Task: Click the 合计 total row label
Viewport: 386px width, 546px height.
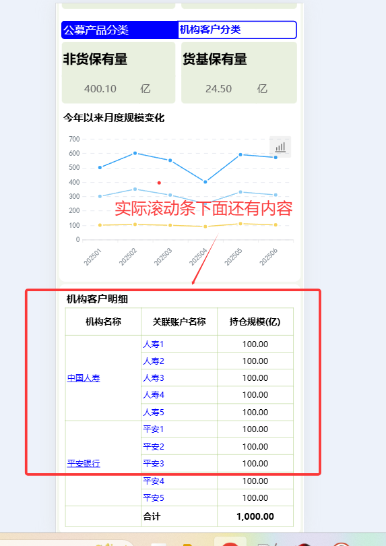Action: click(152, 516)
